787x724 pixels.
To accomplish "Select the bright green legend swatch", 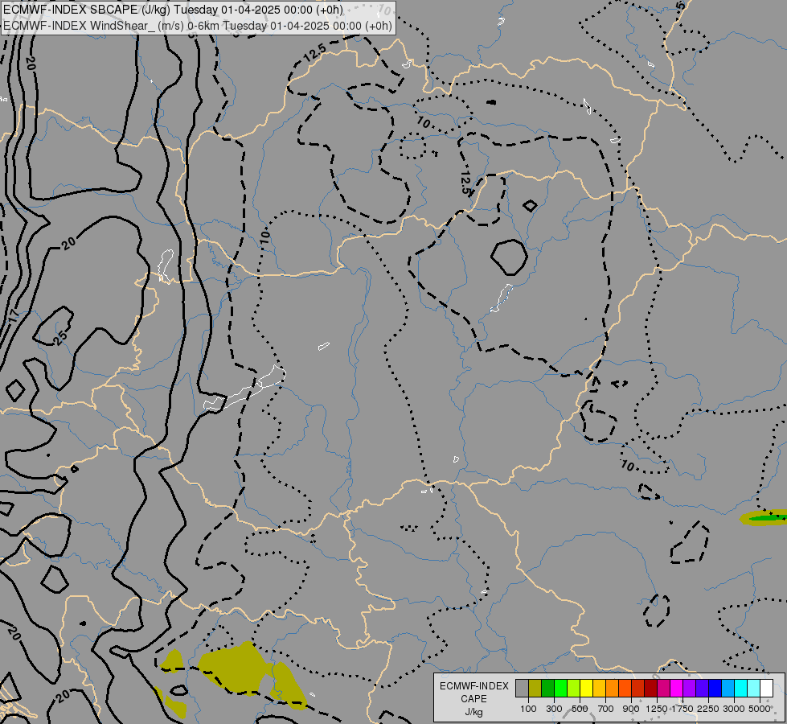I will point(560,688).
